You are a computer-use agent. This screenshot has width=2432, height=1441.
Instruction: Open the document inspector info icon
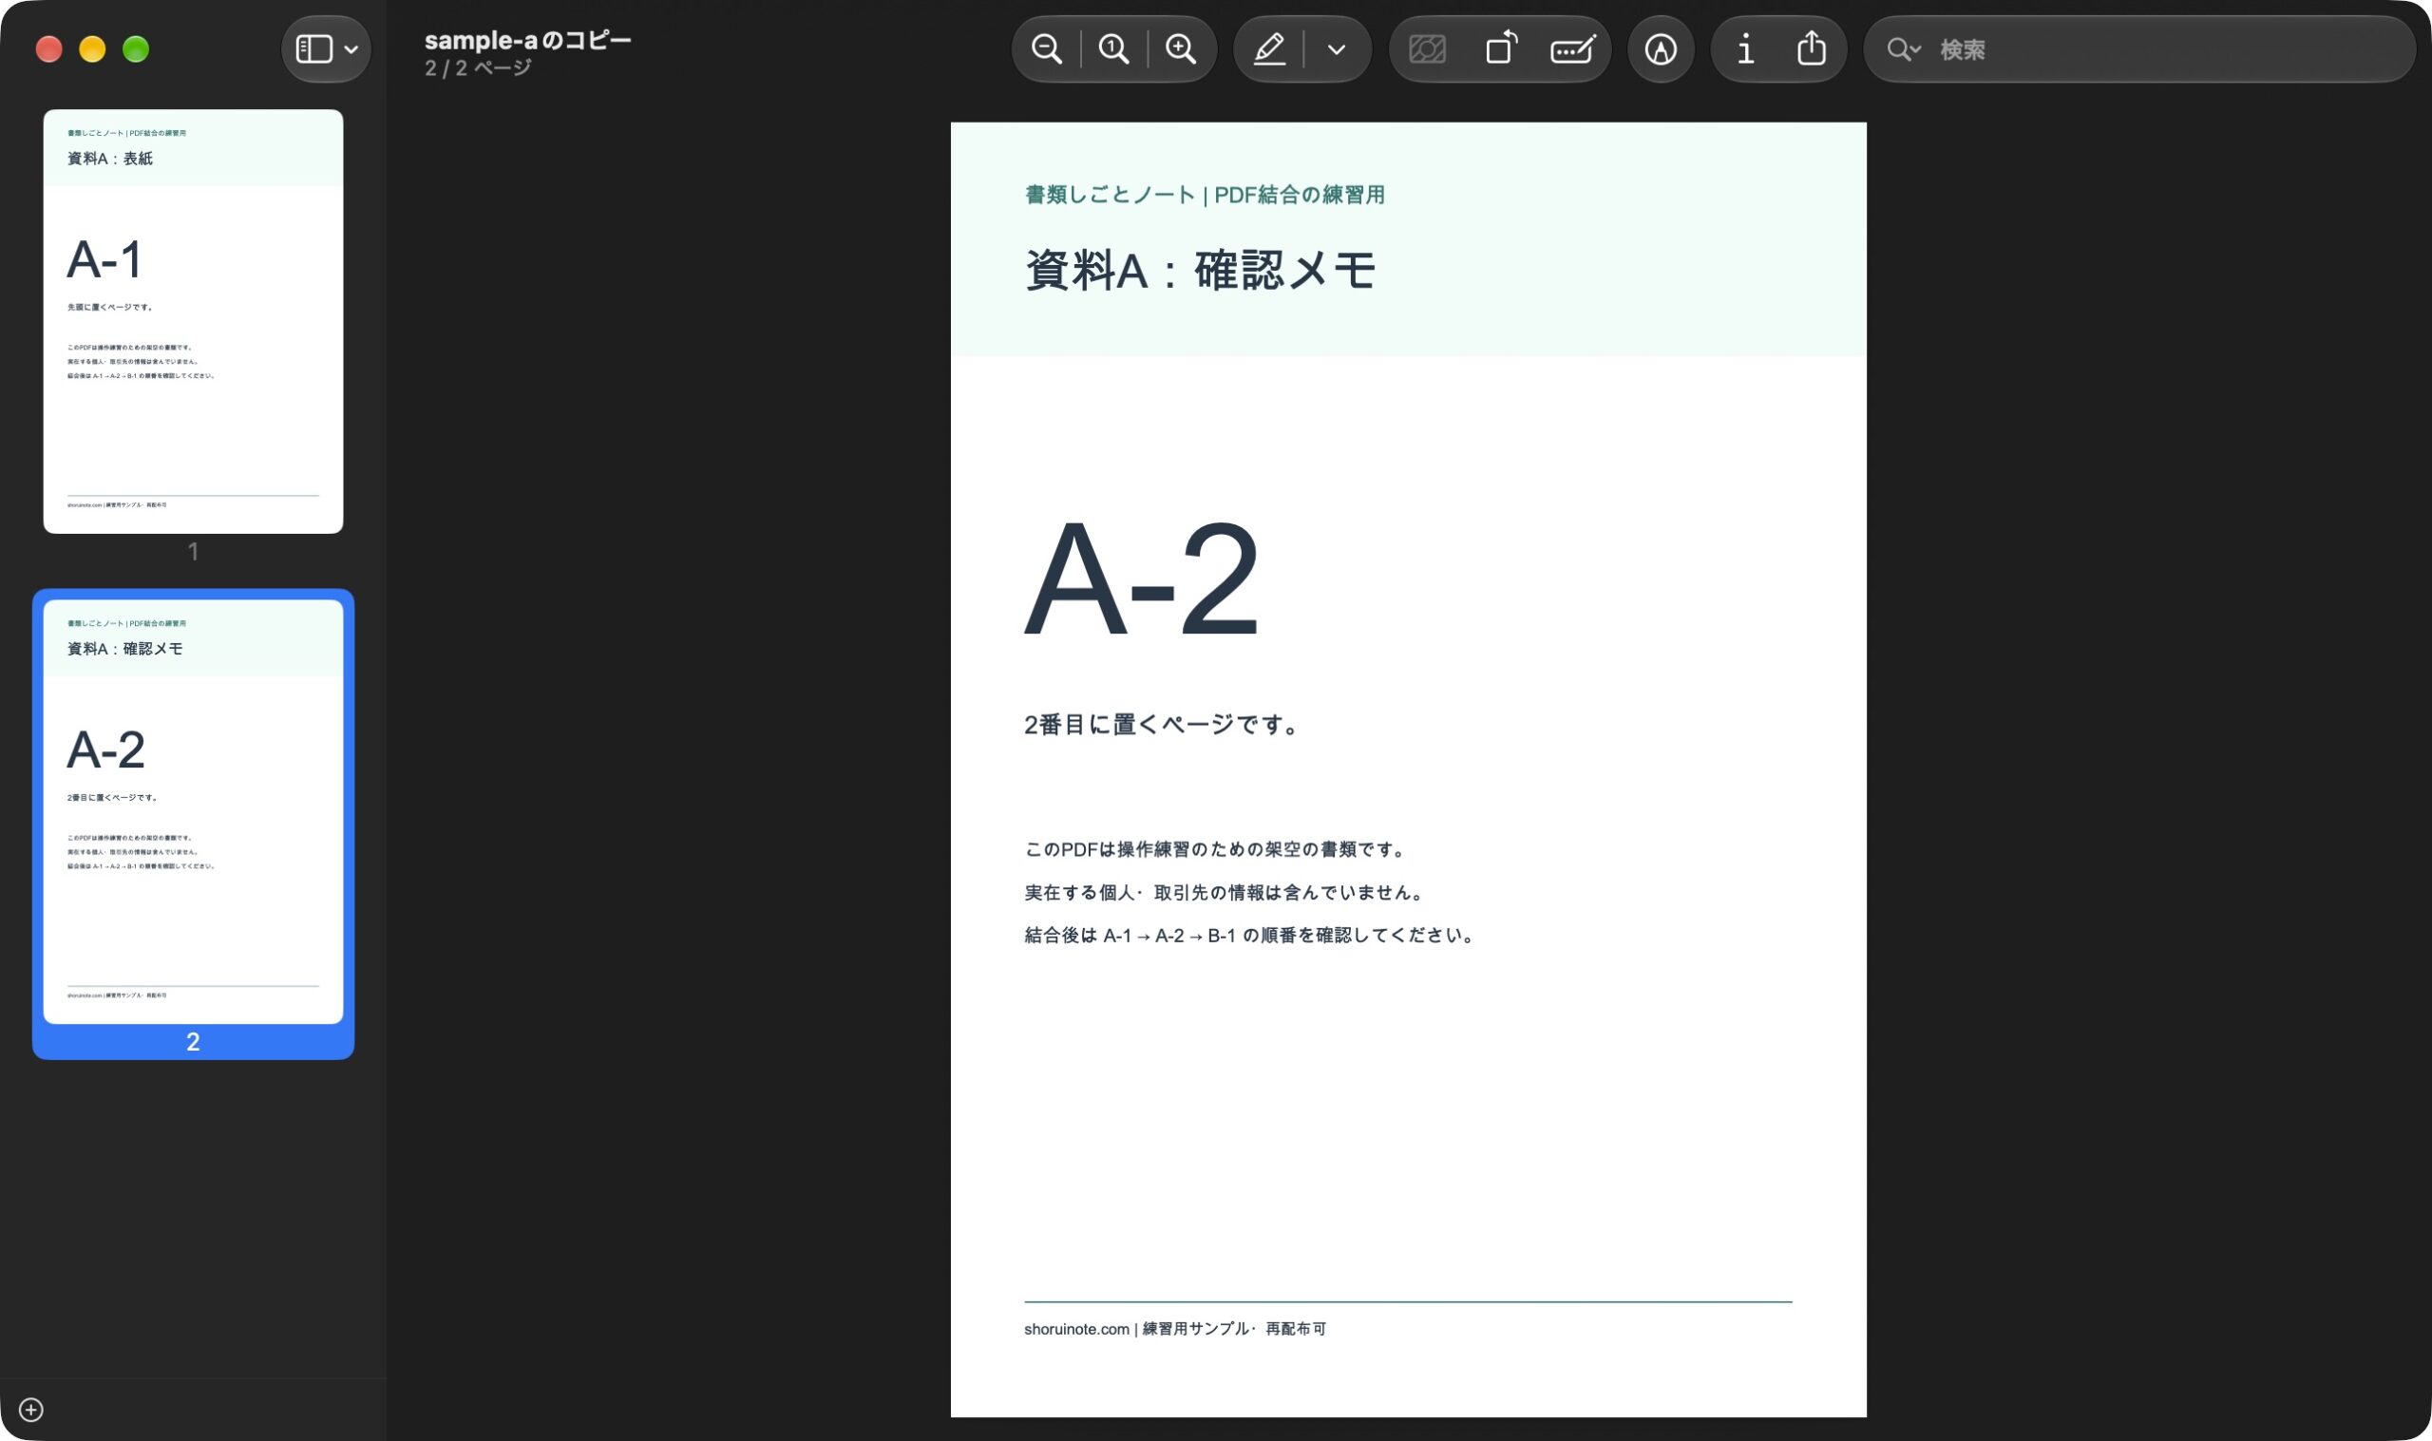click(1745, 49)
